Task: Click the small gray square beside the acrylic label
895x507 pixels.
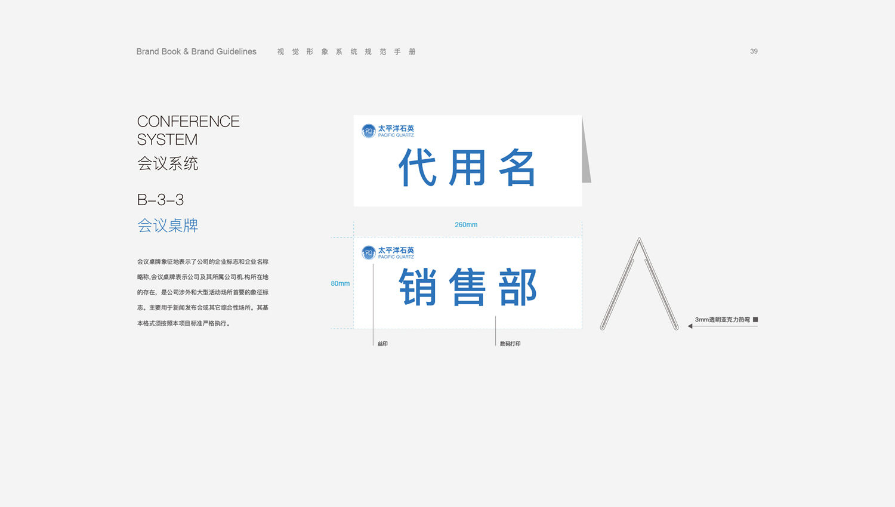Action: [x=755, y=320]
